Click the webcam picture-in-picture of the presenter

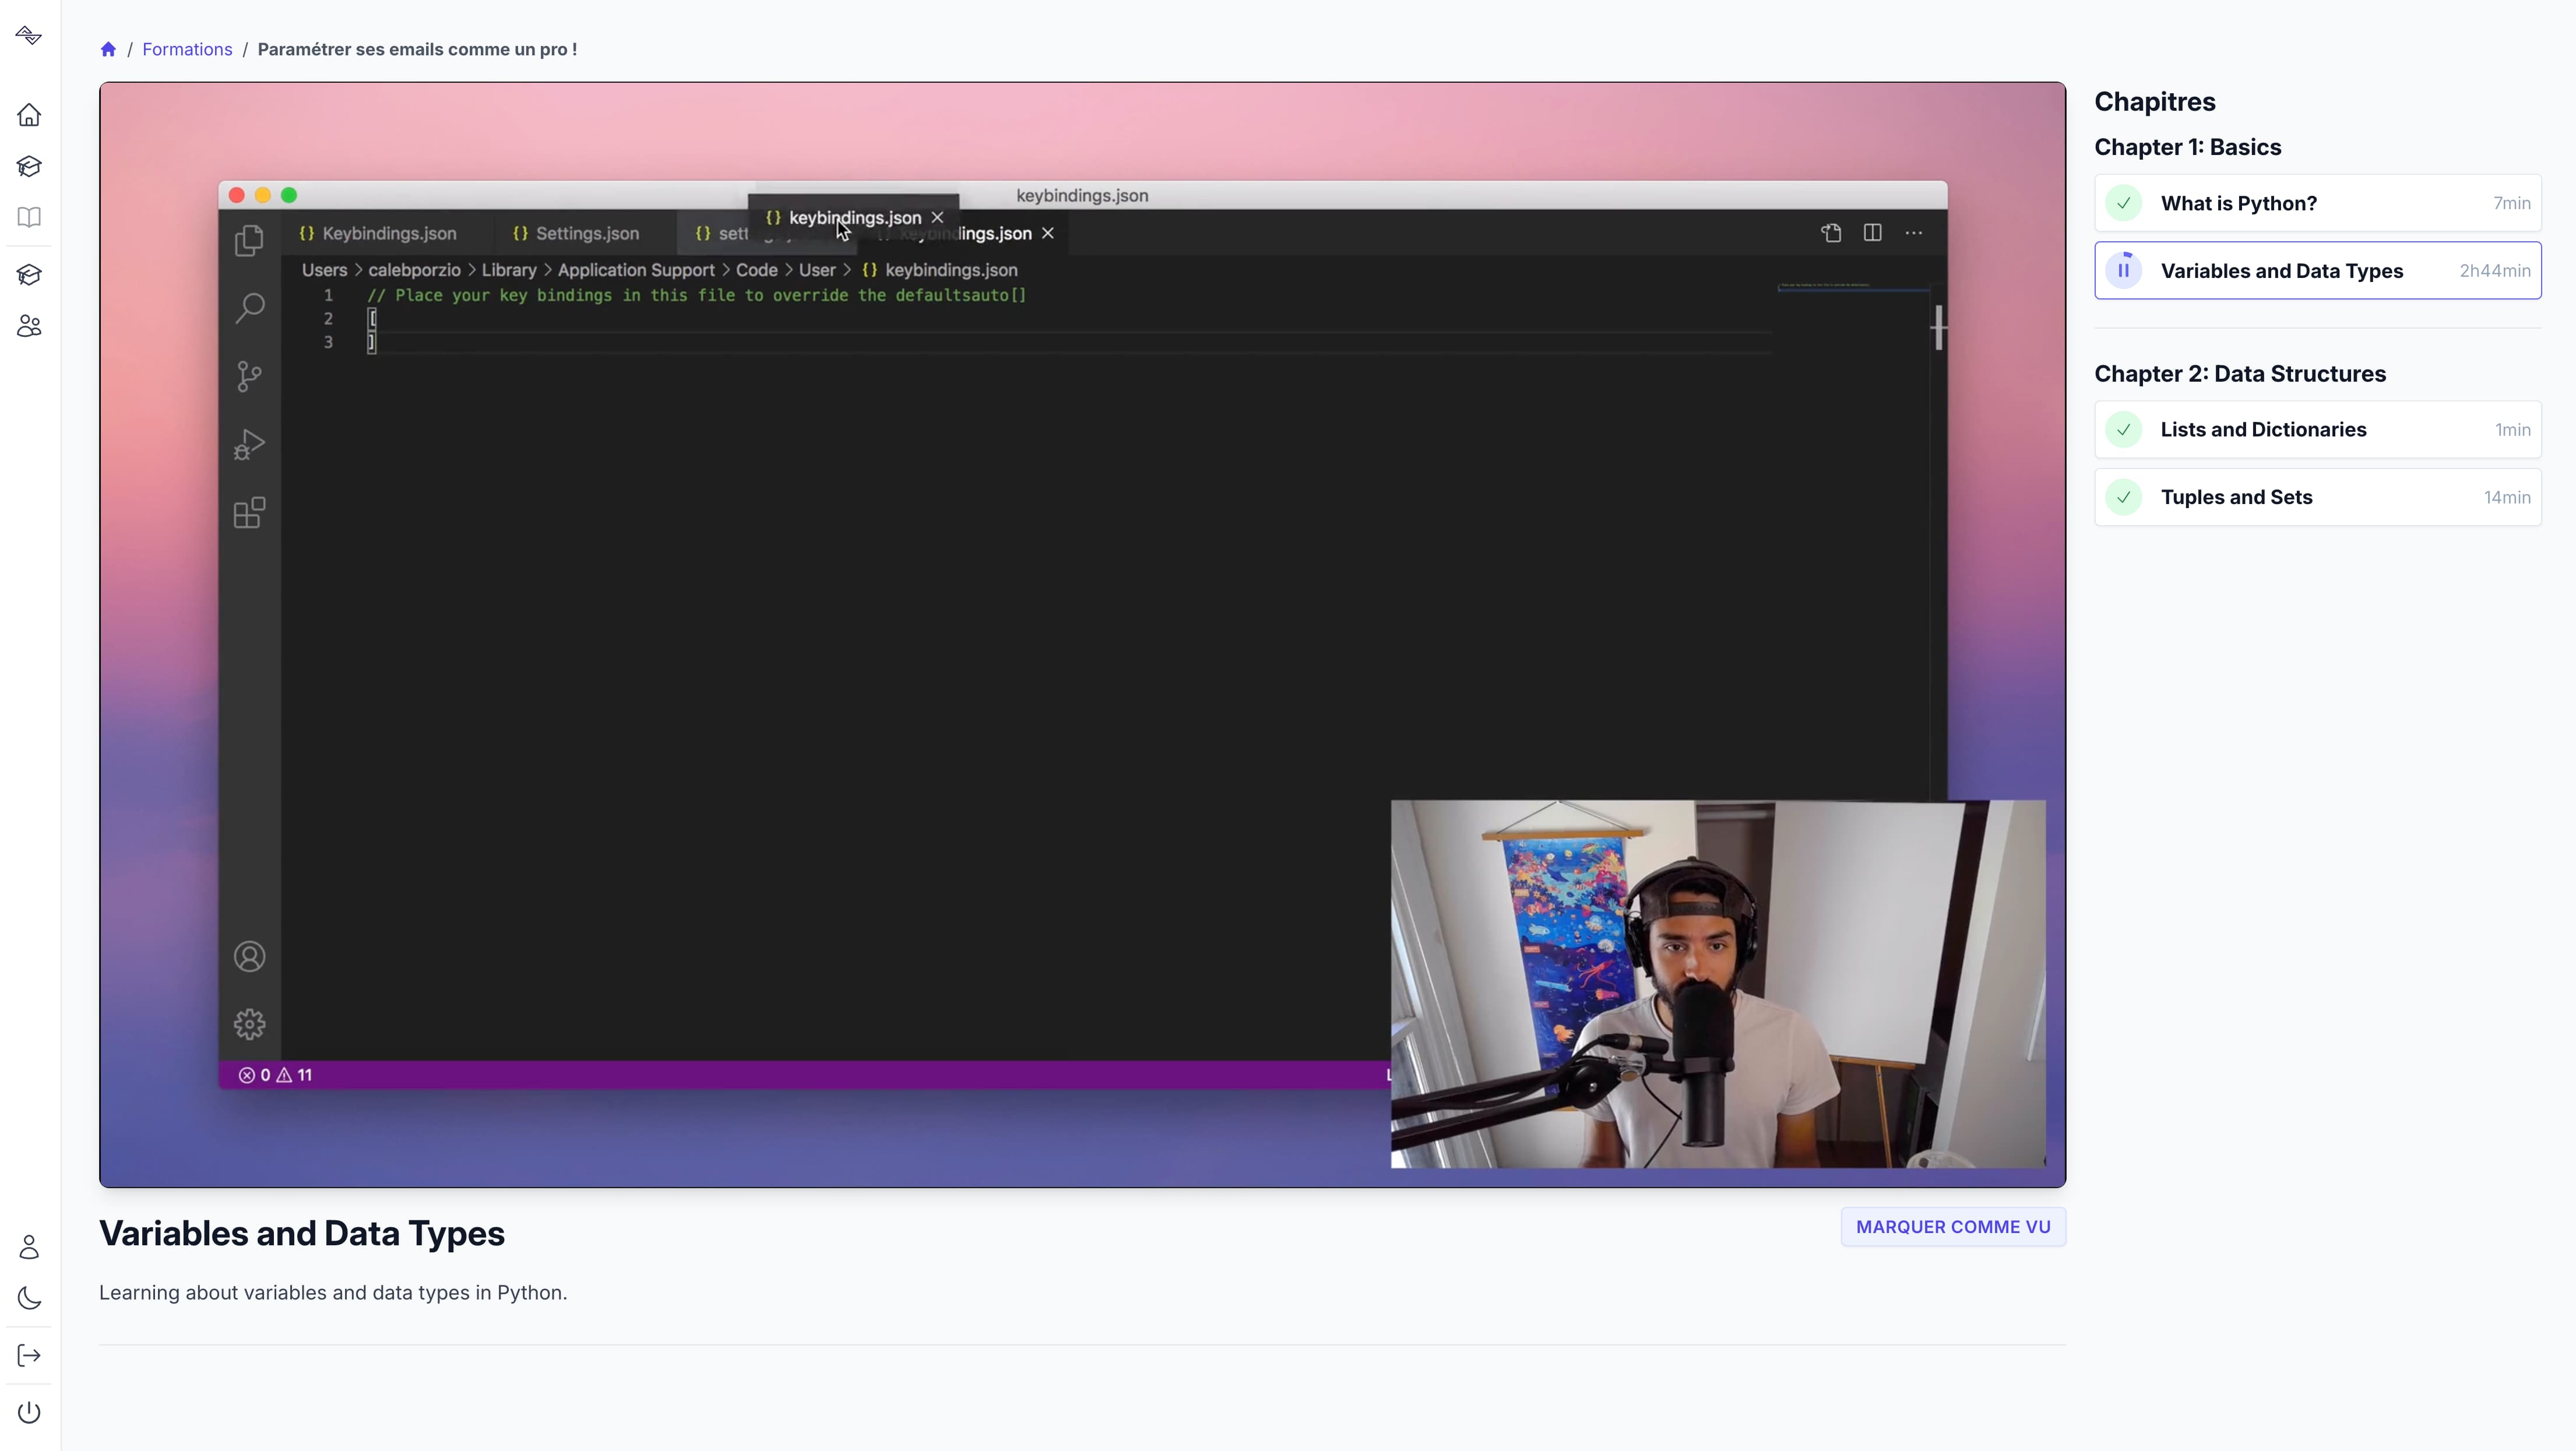tap(1718, 984)
